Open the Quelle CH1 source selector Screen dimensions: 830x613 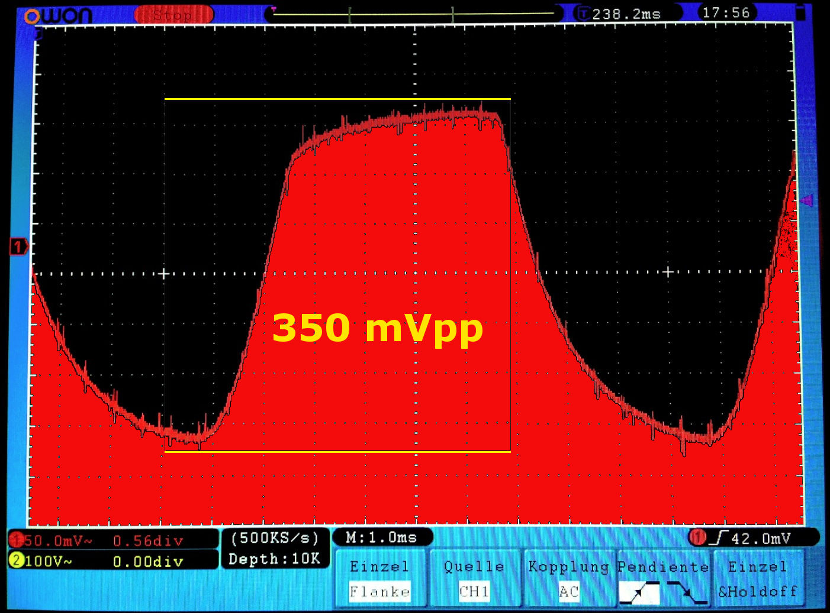click(x=474, y=579)
